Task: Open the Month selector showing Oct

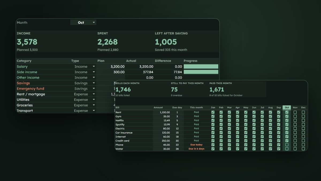Action: 83,23
